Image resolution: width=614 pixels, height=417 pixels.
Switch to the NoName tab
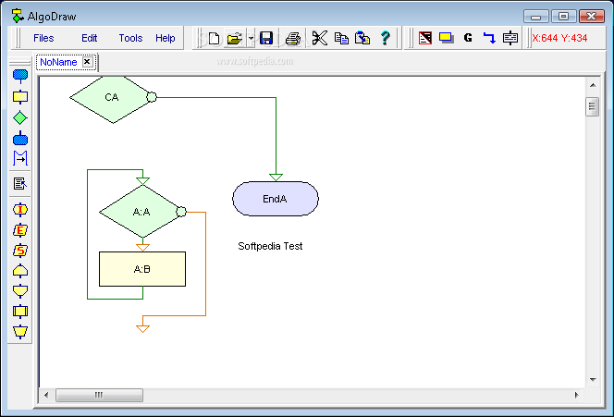(x=58, y=62)
